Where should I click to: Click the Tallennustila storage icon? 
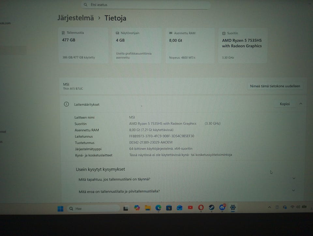coord(63,33)
